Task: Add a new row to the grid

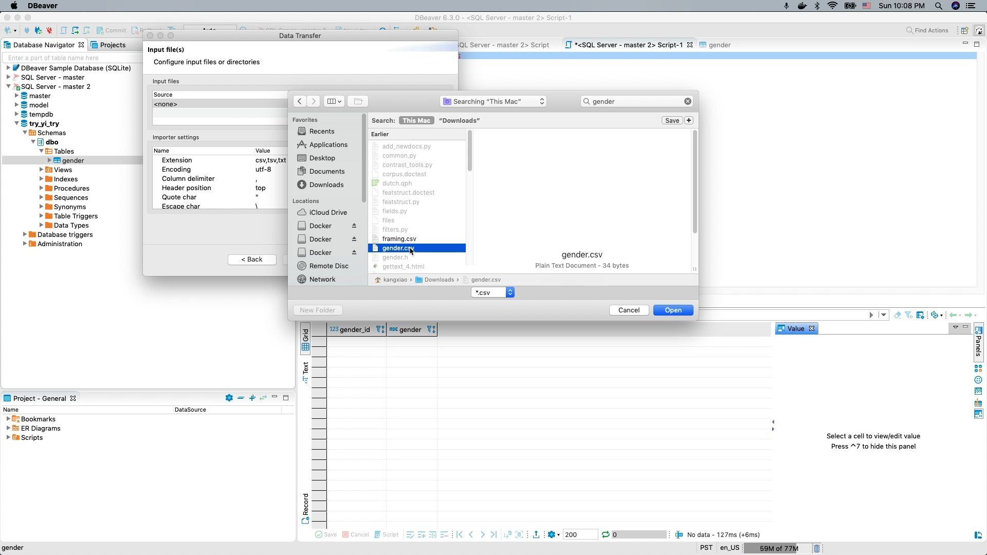Action: [x=422, y=534]
